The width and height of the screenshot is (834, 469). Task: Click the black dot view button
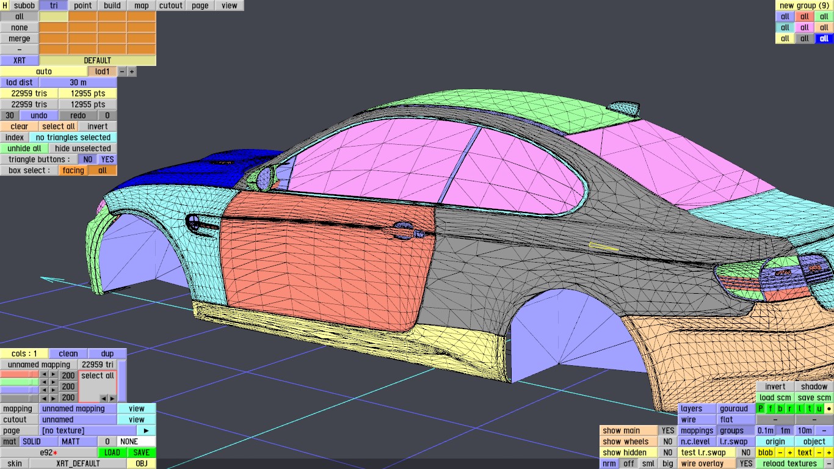coord(829,409)
